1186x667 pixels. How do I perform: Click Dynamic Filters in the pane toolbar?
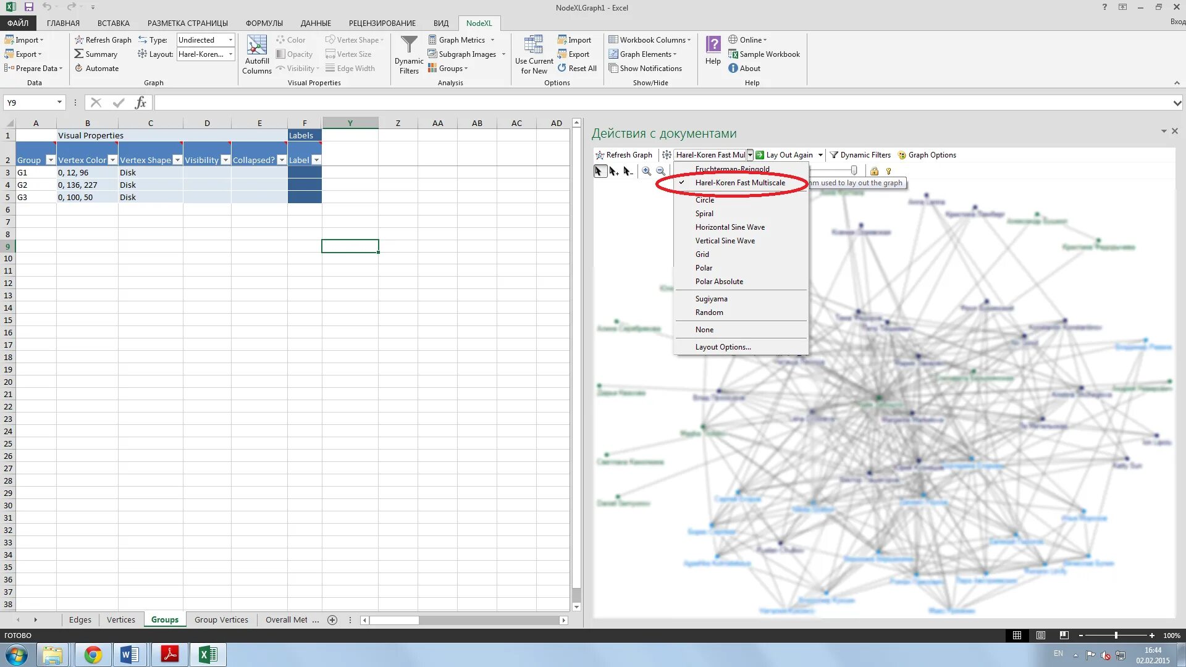point(860,155)
